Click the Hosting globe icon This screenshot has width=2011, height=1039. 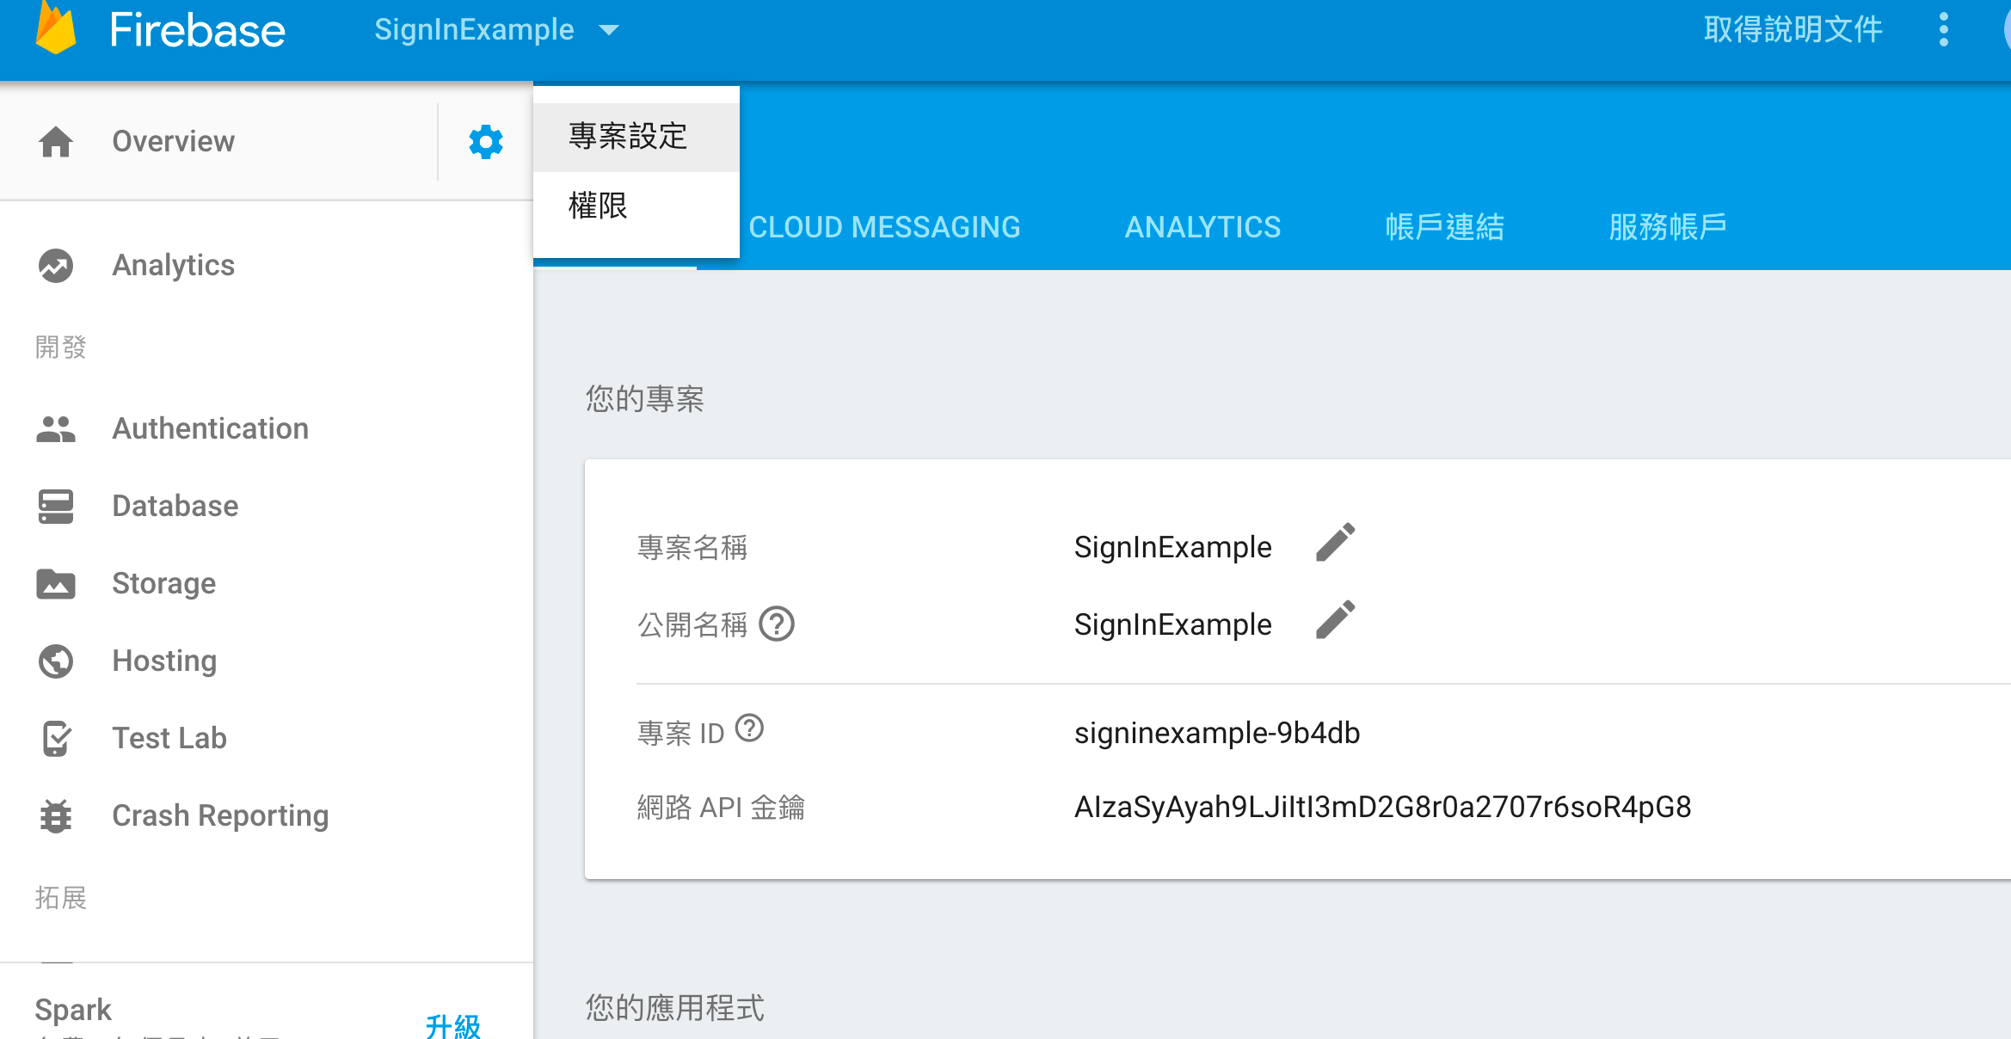(56, 661)
